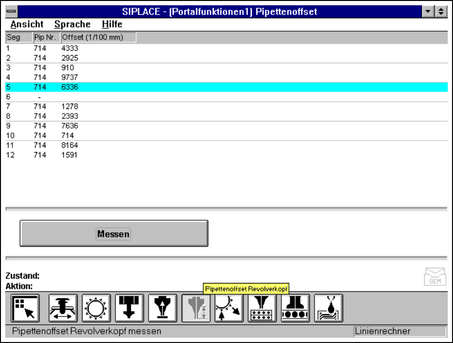The height and width of the screenshot is (343, 453).
Task: Select segment 4 row with offset 9737
Action: click(226, 77)
